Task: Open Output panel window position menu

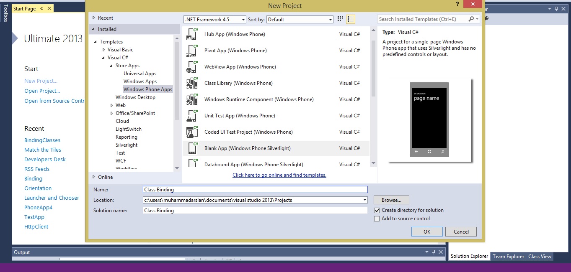Action: point(427,252)
